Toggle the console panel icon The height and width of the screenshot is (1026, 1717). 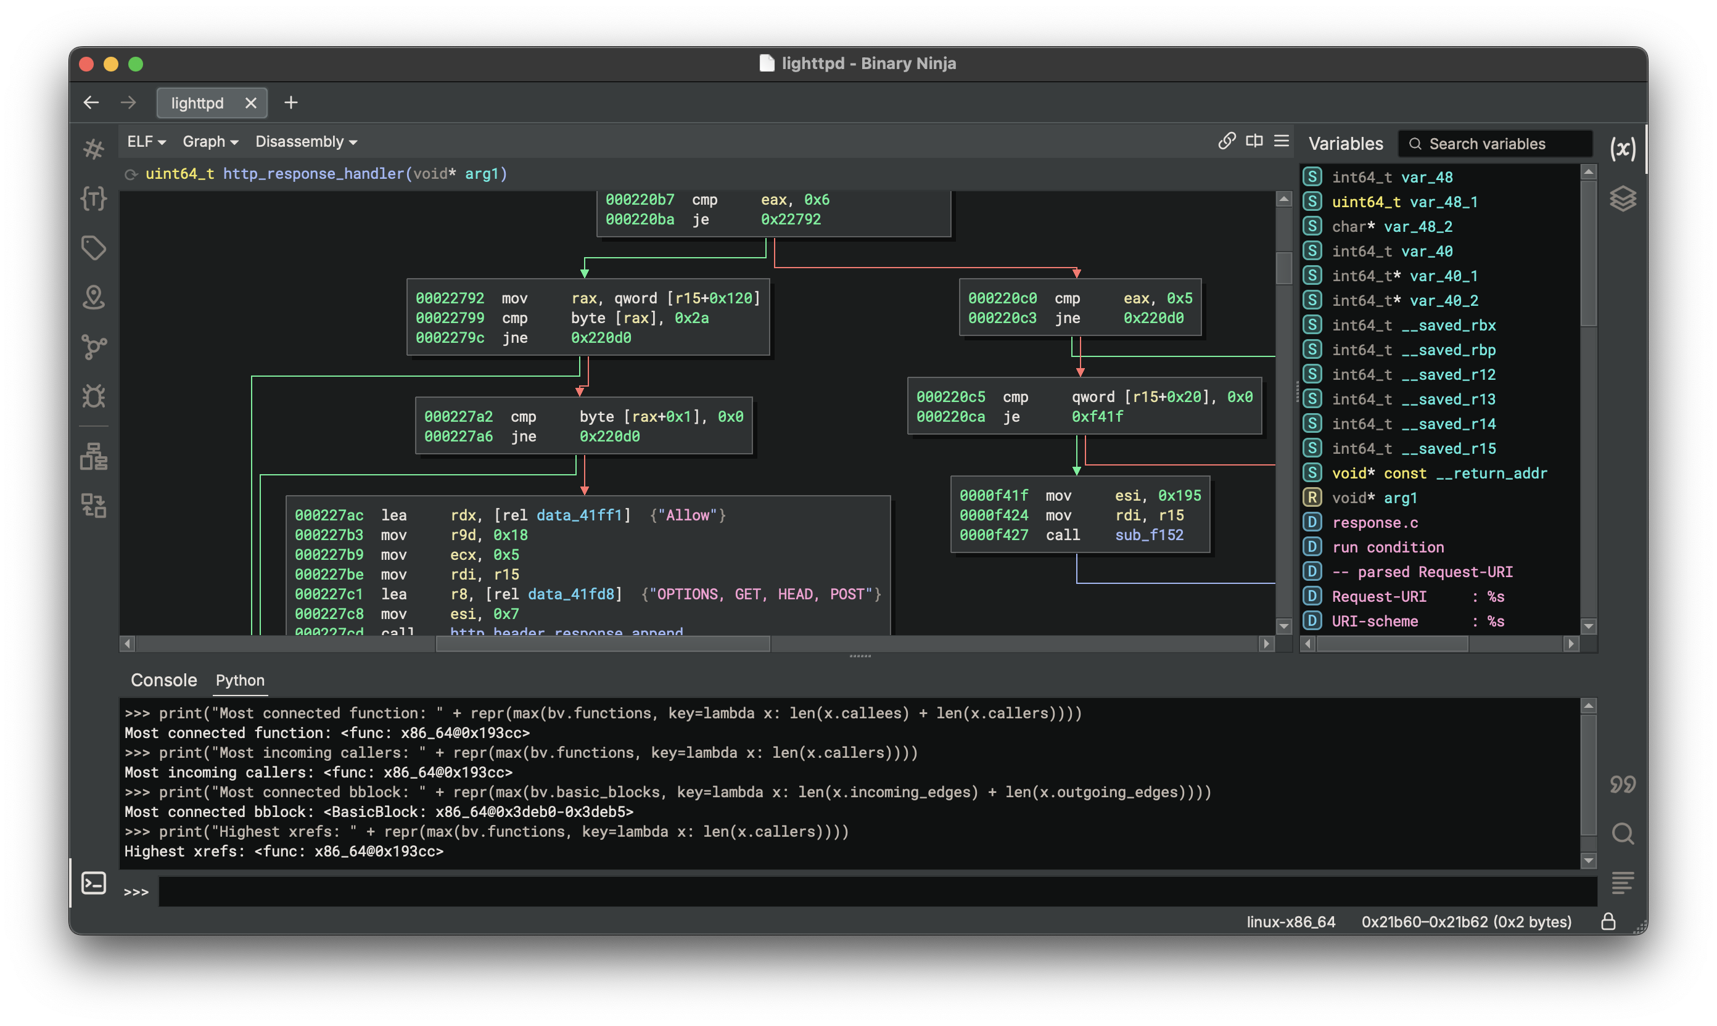coord(93,883)
